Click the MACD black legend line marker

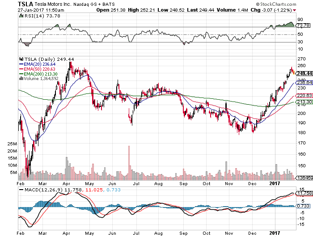pyautogui.click(x=21, y=190)
